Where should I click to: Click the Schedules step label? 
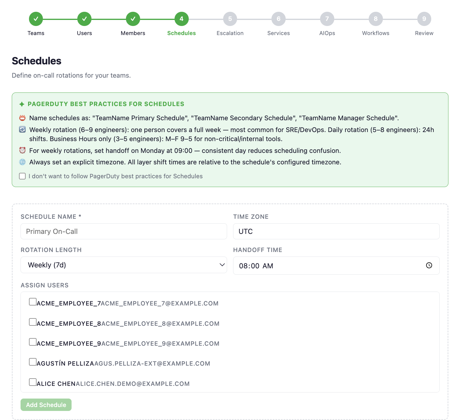[x=181, y=33]
